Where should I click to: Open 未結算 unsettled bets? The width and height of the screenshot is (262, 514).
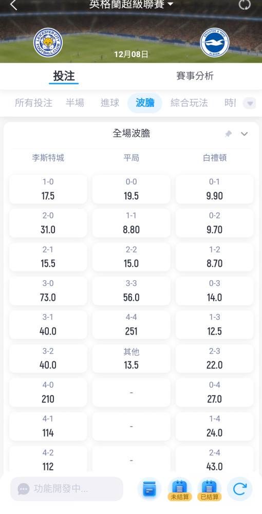pyautogui.click(x=179, y=489)
